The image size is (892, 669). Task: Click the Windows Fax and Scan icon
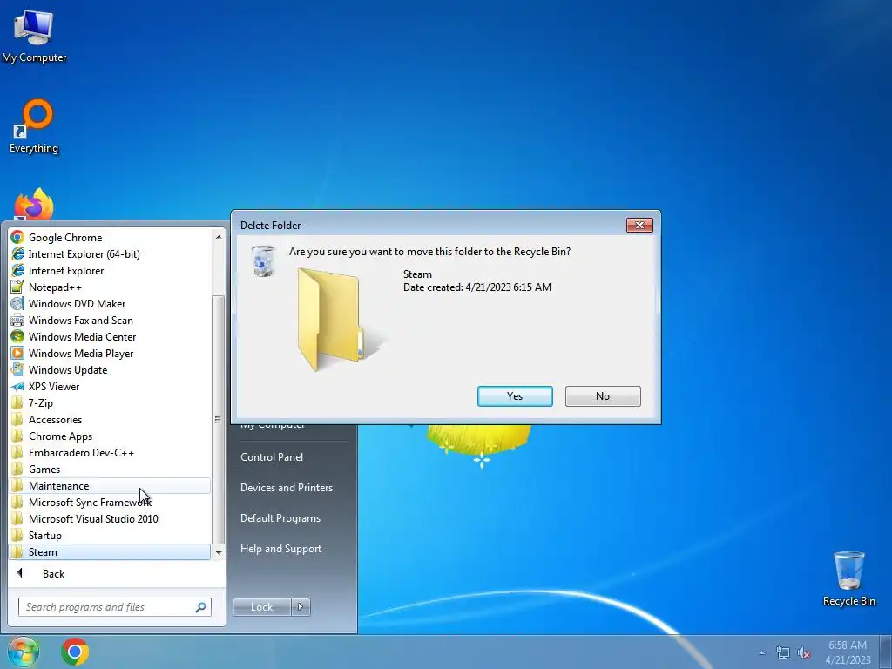click(x=17, y=320)
